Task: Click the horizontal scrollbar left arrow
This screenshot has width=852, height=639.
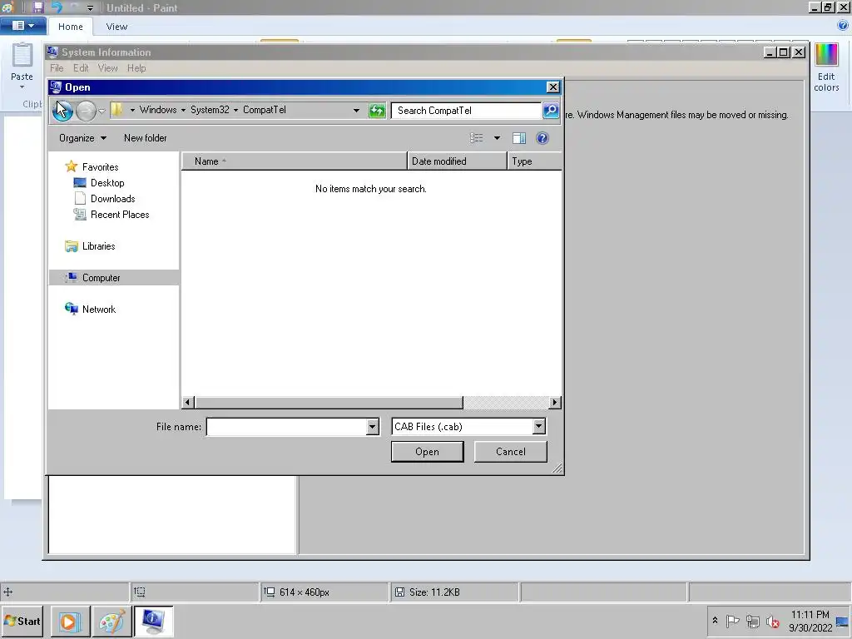Action: (x=188, y=403)
